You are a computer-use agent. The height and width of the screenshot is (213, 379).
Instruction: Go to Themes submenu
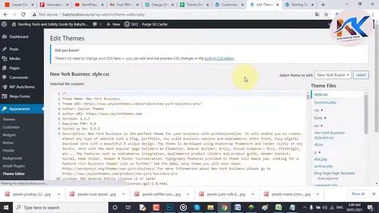click(9, 120)
